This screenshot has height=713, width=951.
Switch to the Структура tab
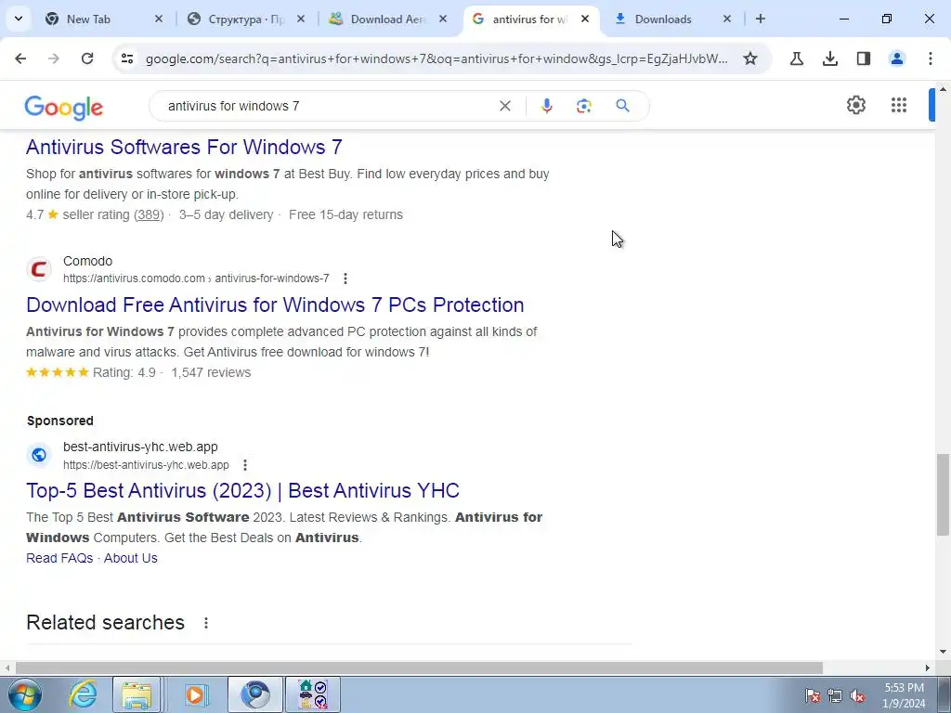pyautogui.click(x=245, y=19)
